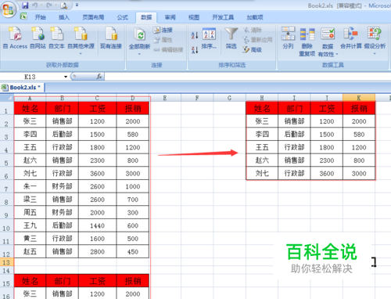391x299 pixels.
Task: Select cell K3 with value 580
Action: (359, 135)
